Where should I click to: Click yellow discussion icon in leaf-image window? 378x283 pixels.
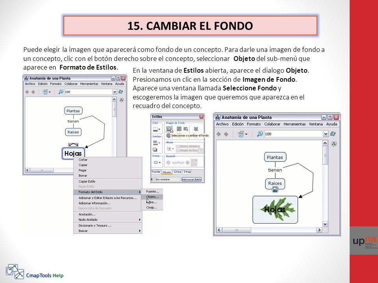[334, 144]
